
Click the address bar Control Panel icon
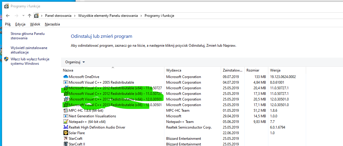pyautogui.click(x=36, y=16)
